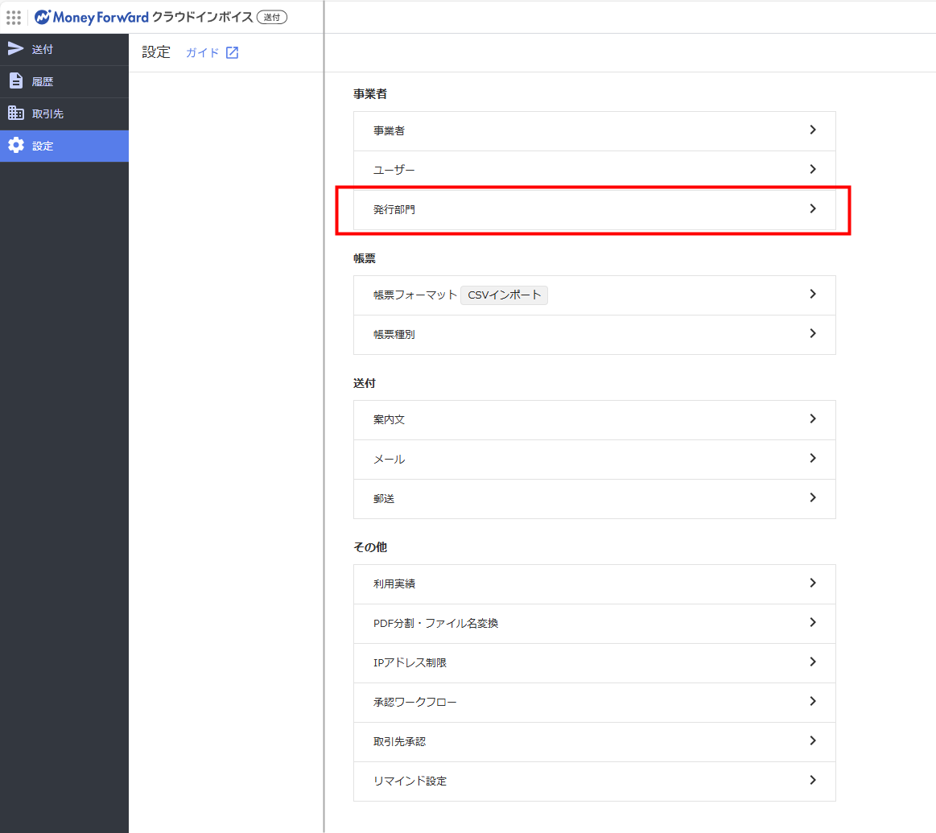
Task: Click the CSVインポート tag
Action: [504, 295]
